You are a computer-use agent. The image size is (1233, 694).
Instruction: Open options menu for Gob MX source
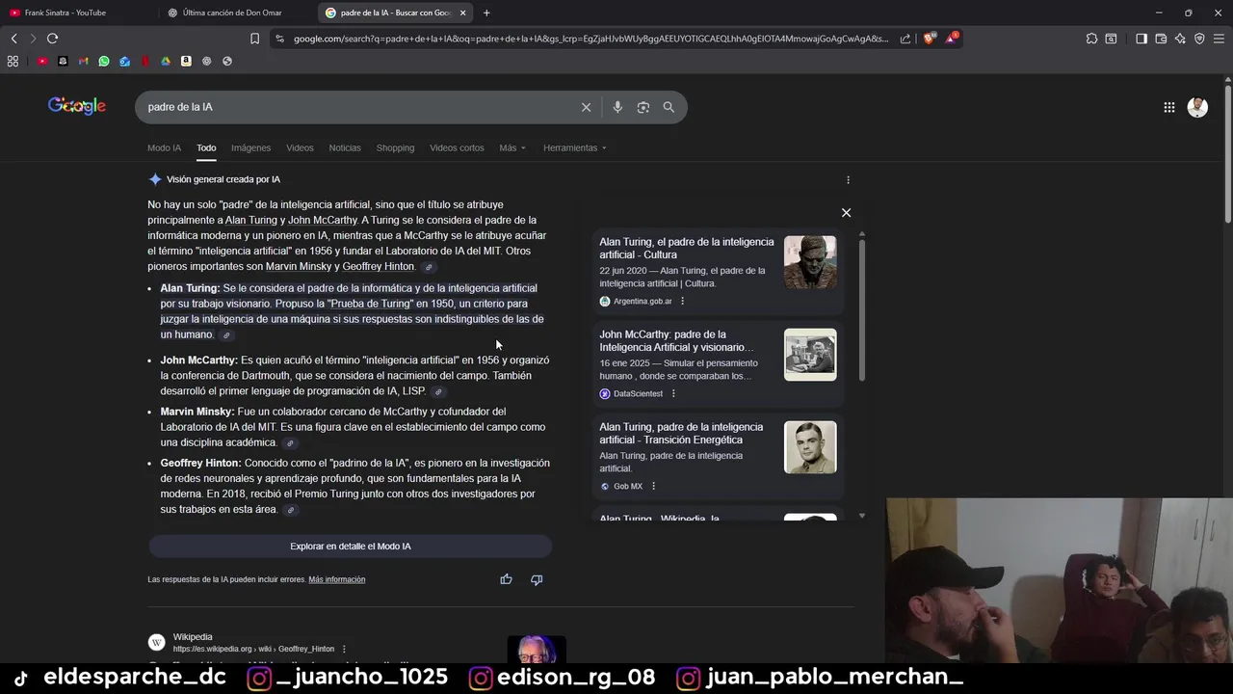(653, 487)
